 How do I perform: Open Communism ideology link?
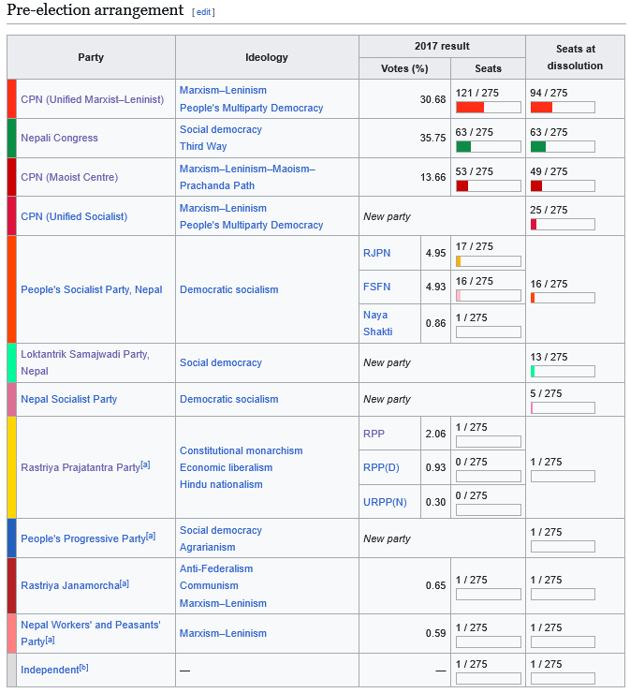(x=209, y=585)
